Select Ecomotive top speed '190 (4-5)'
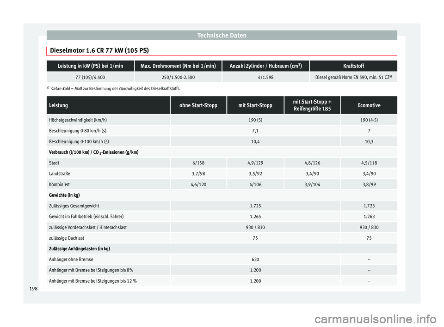 point(369,120)
